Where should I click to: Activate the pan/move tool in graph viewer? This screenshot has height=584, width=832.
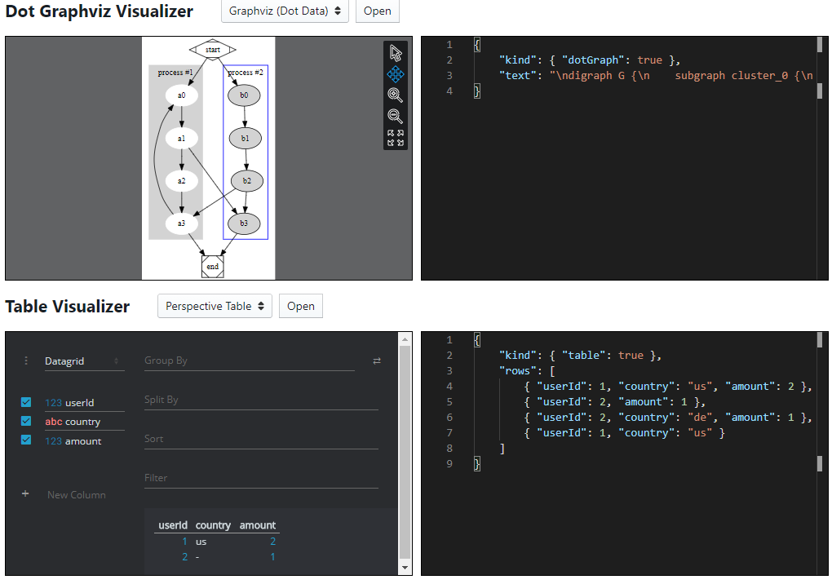396,74
